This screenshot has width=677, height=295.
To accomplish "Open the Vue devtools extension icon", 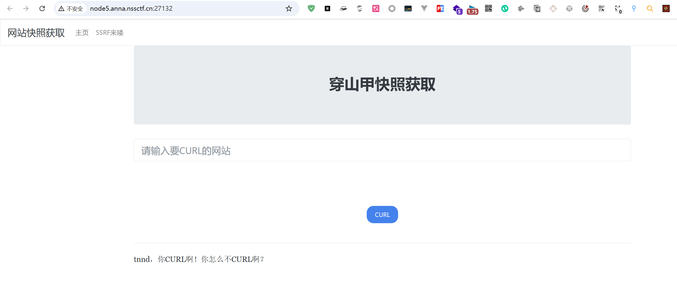I will pos(424,9).
